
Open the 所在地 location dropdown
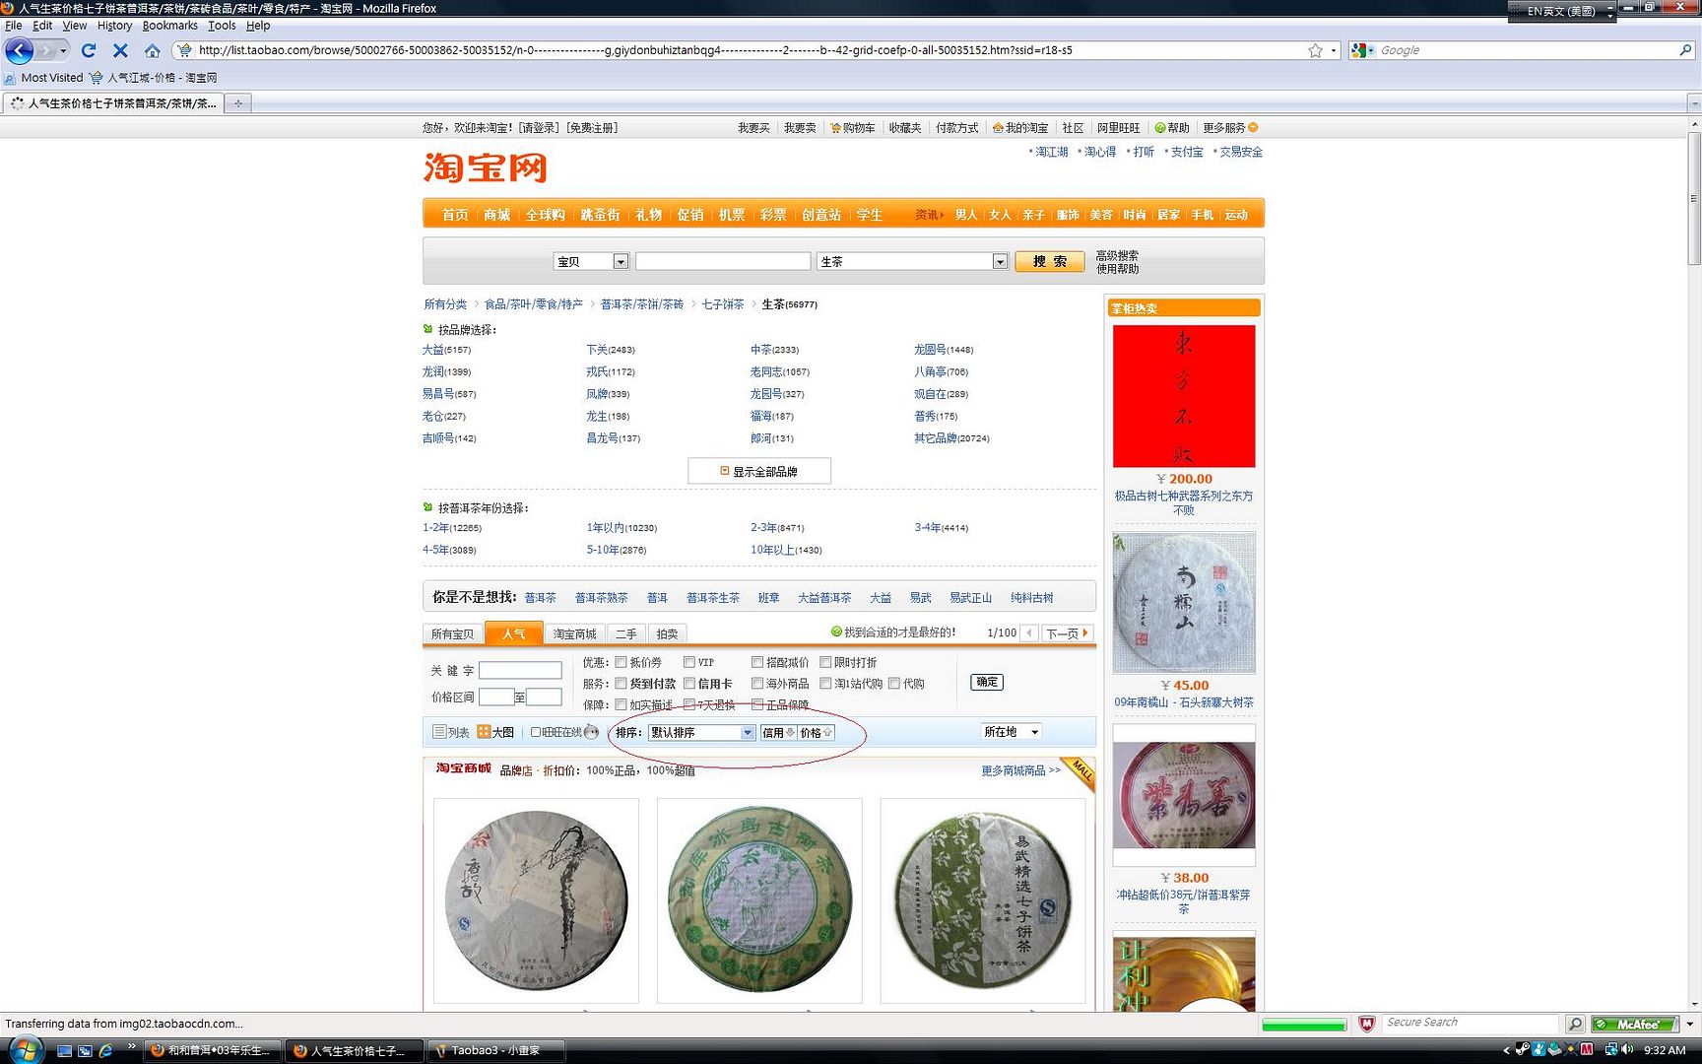tap(1011, 732)
